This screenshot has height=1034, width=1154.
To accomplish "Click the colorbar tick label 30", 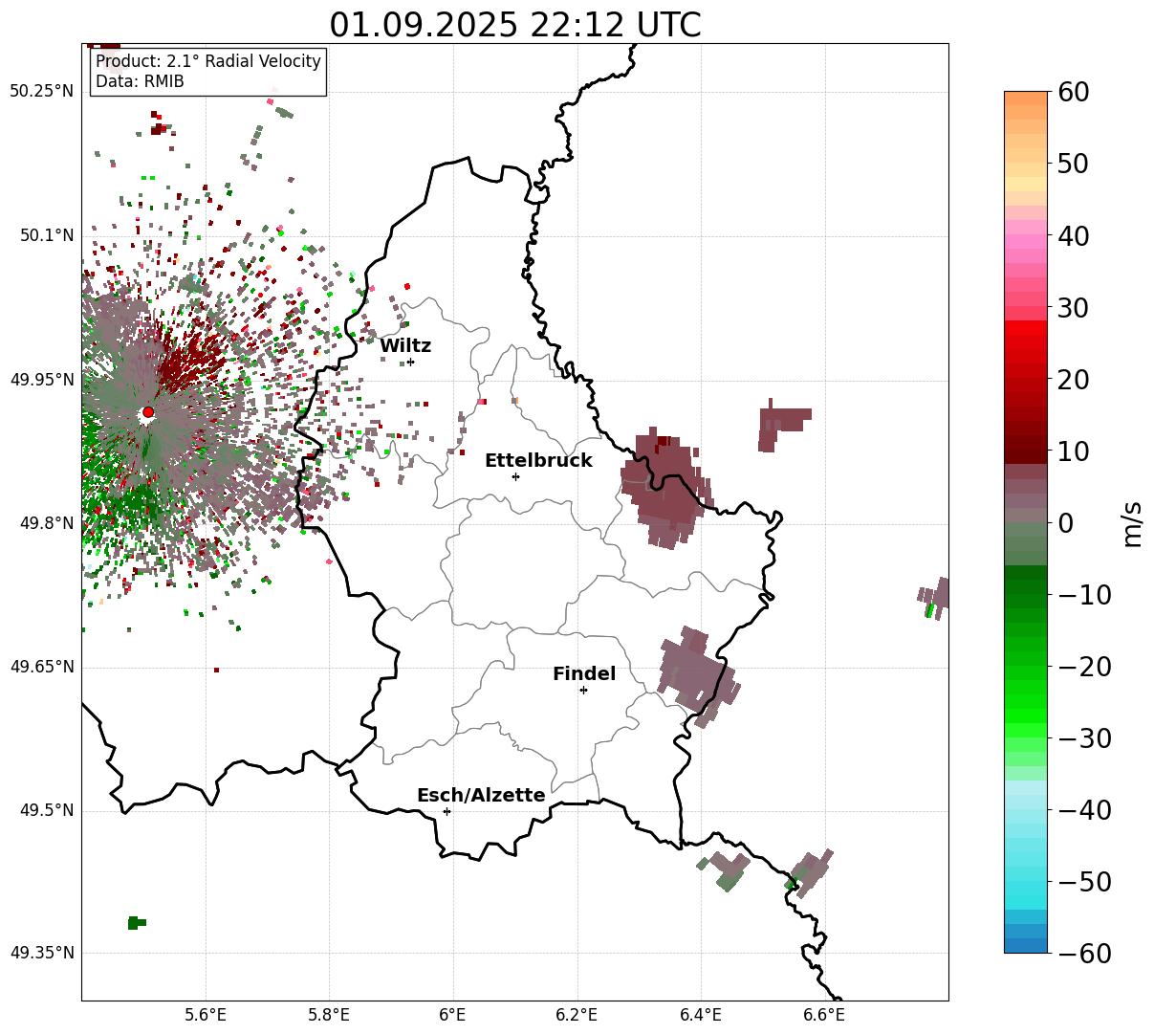I will coord(1075,308).
